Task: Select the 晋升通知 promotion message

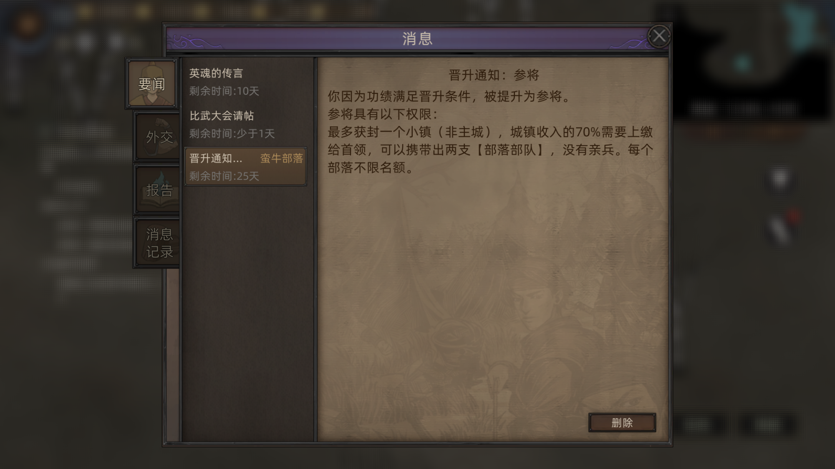Action: pos(246,166)
